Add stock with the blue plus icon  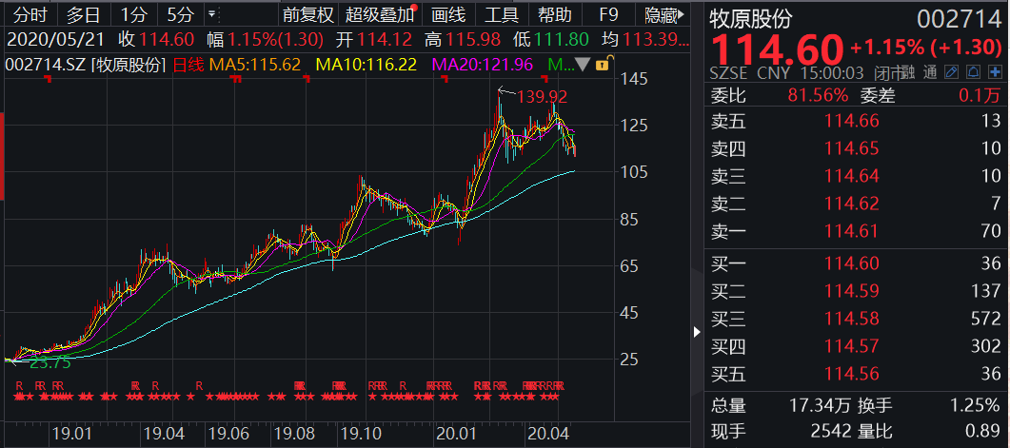[x=995, y=72]
